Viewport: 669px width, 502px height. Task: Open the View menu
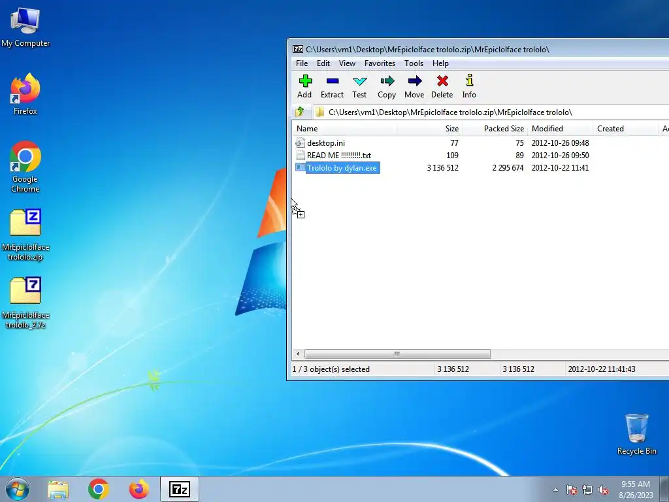pos(347,63)
